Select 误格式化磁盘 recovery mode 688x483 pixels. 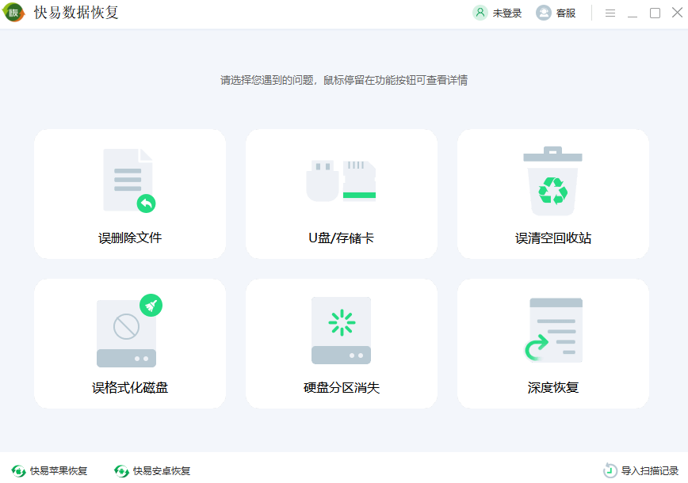(129, 344)
